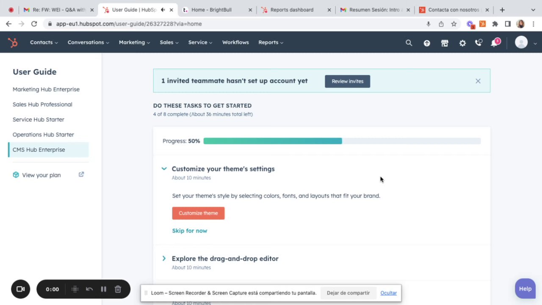Screen dimensions: 542x305
Task: Open the notifications bell
Action: pos(495,43)
